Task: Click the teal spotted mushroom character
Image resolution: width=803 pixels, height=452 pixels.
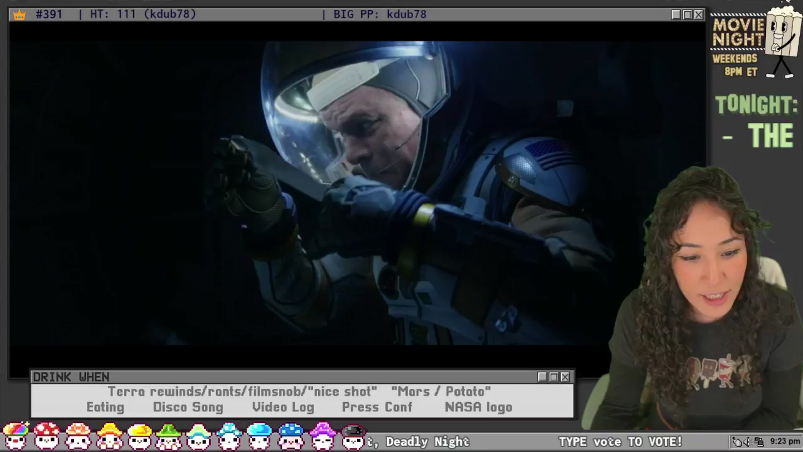Action: click(x=229, y=436)
